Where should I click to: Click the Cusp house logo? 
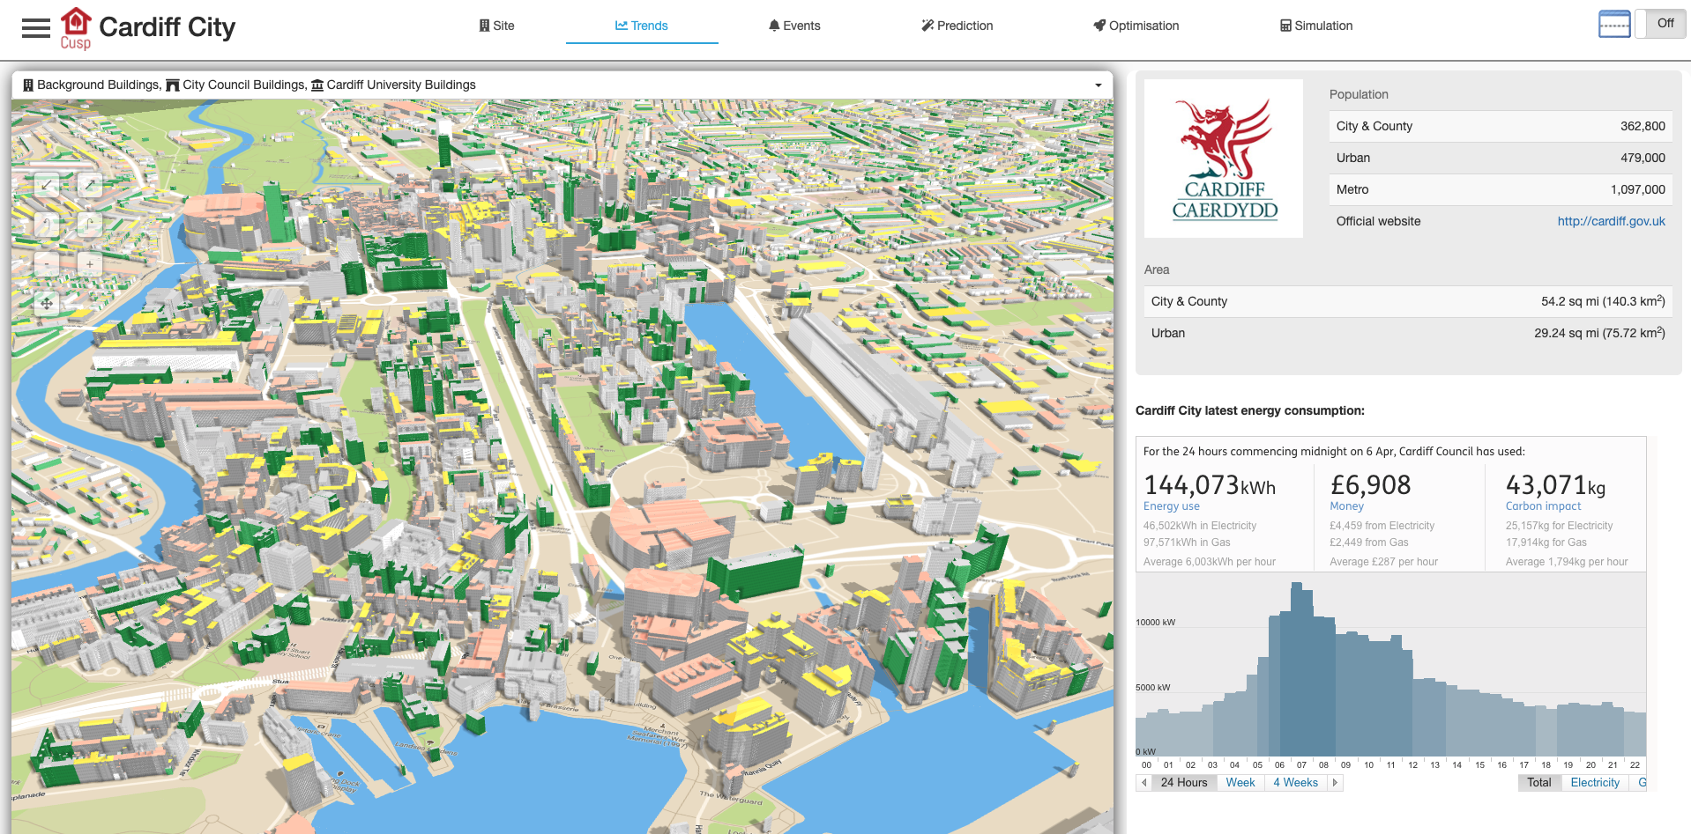coord(76,29)
